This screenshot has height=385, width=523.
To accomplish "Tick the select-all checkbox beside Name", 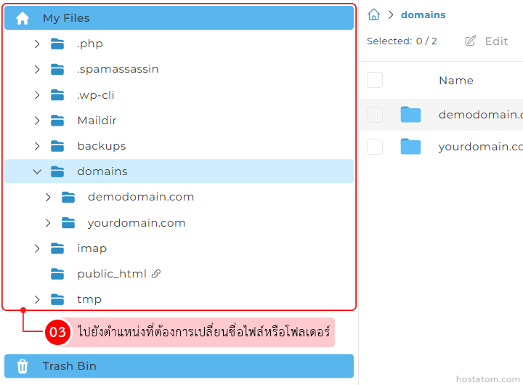I will coord(375,81).
